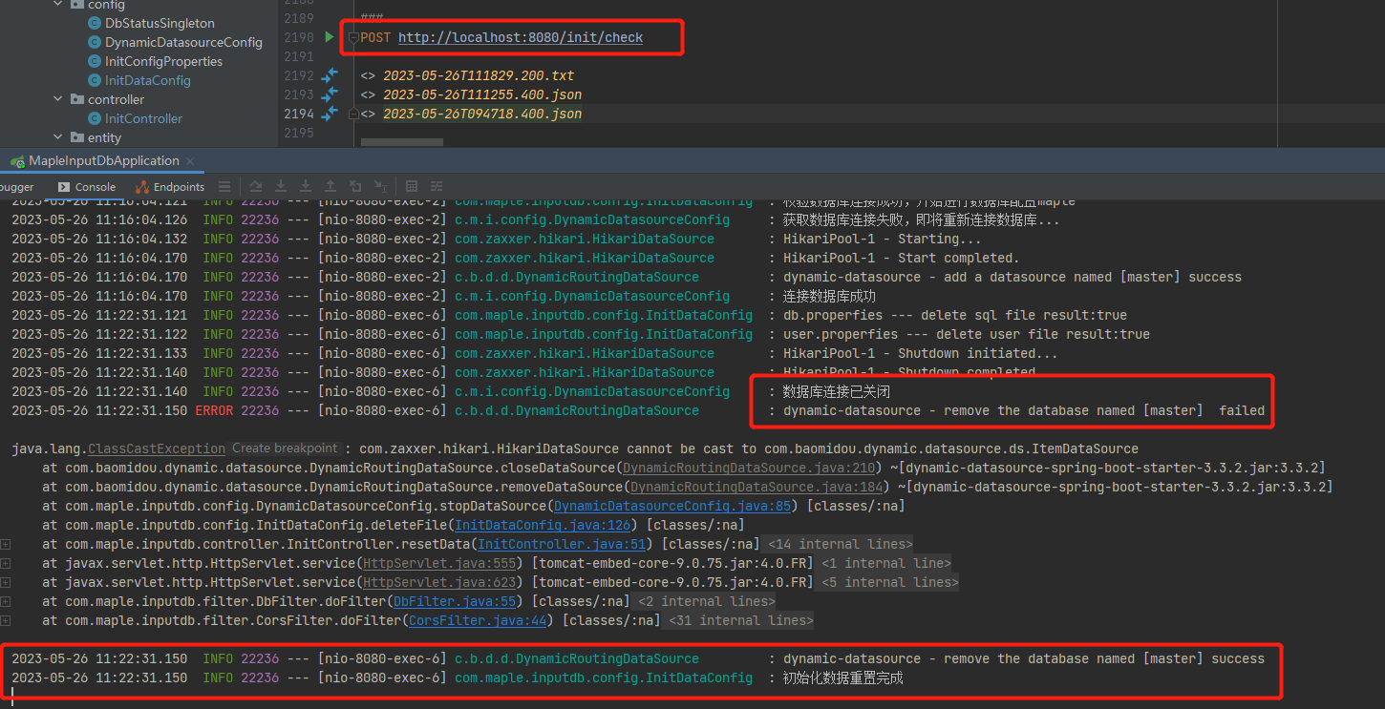Select the entity package row
The height and width of the screenshot is (709, 1385).
[138, 137]
